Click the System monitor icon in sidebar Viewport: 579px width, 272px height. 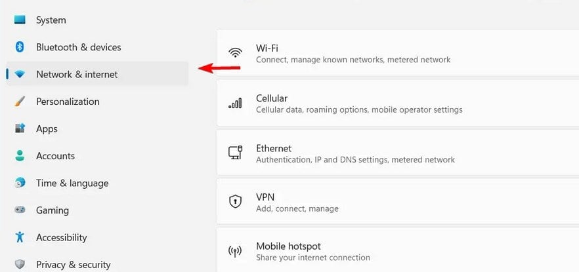(x=20, y=20)
